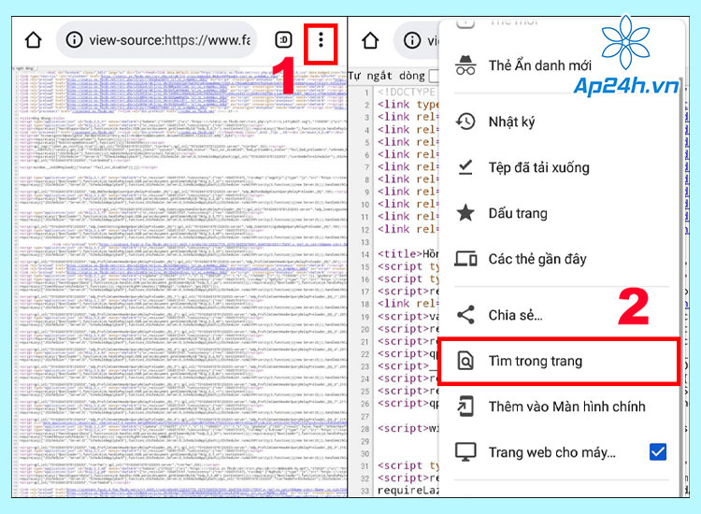Tap the bookmarks star icon
701x514 pixels.
tap(465, 213)
